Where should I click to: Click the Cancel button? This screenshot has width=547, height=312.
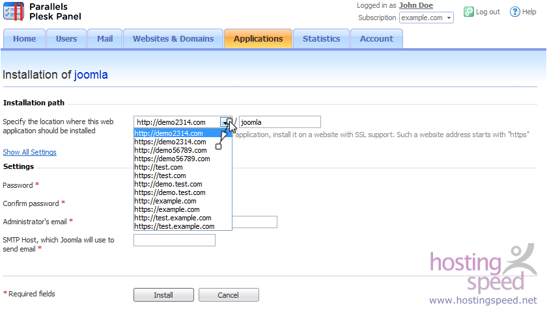(229, 295)
